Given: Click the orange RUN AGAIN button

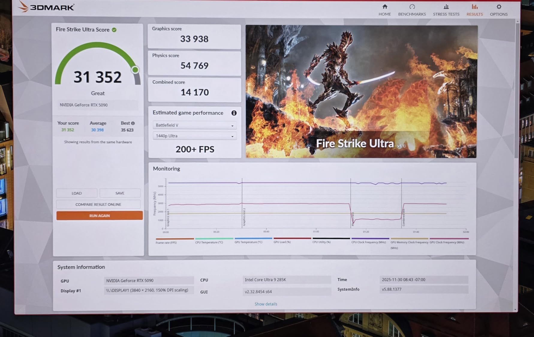Looking at the screenshot, I should (x=100, y=216).
